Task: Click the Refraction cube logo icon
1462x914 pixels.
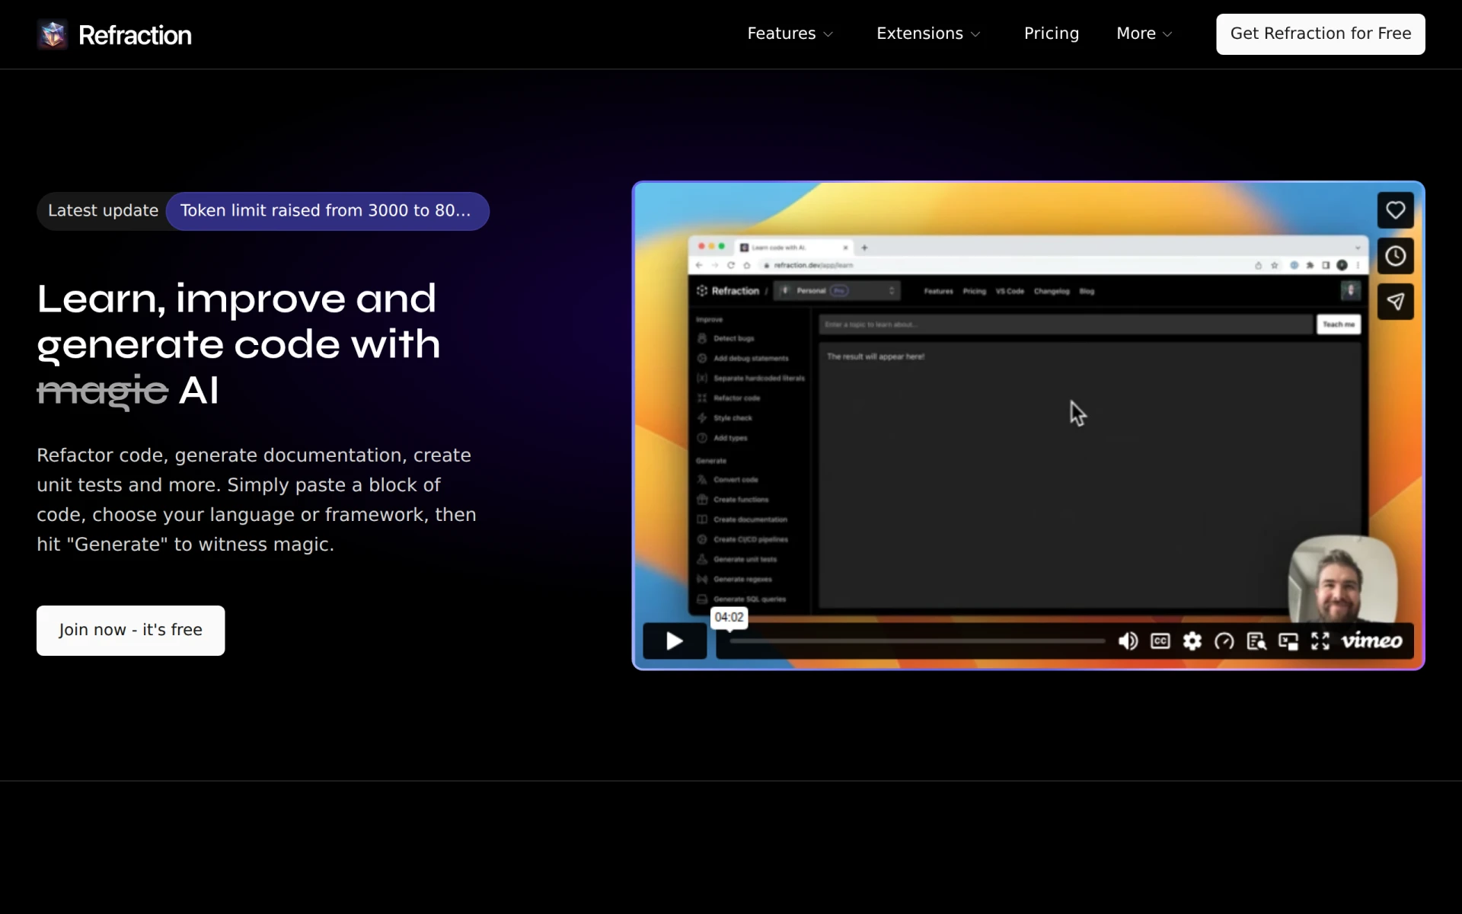Action: coord(53,34)
